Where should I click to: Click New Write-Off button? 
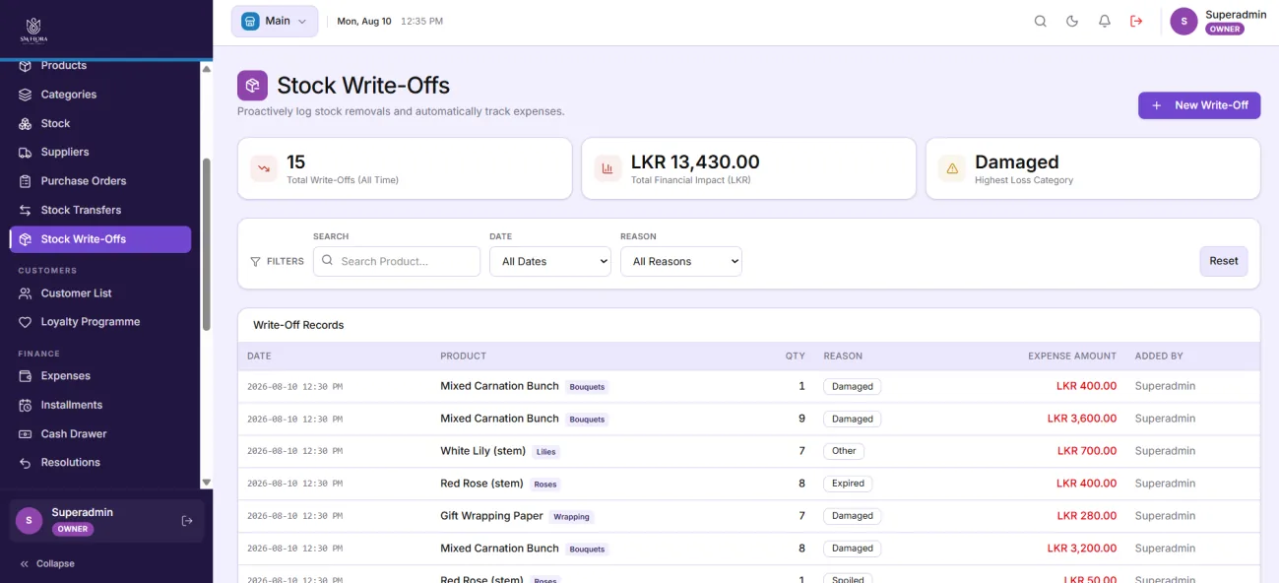tap(1199, 105)
